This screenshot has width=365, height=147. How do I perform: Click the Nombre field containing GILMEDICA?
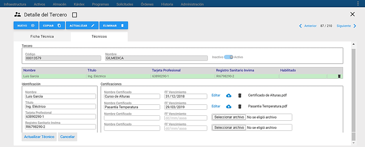point(156,58)
